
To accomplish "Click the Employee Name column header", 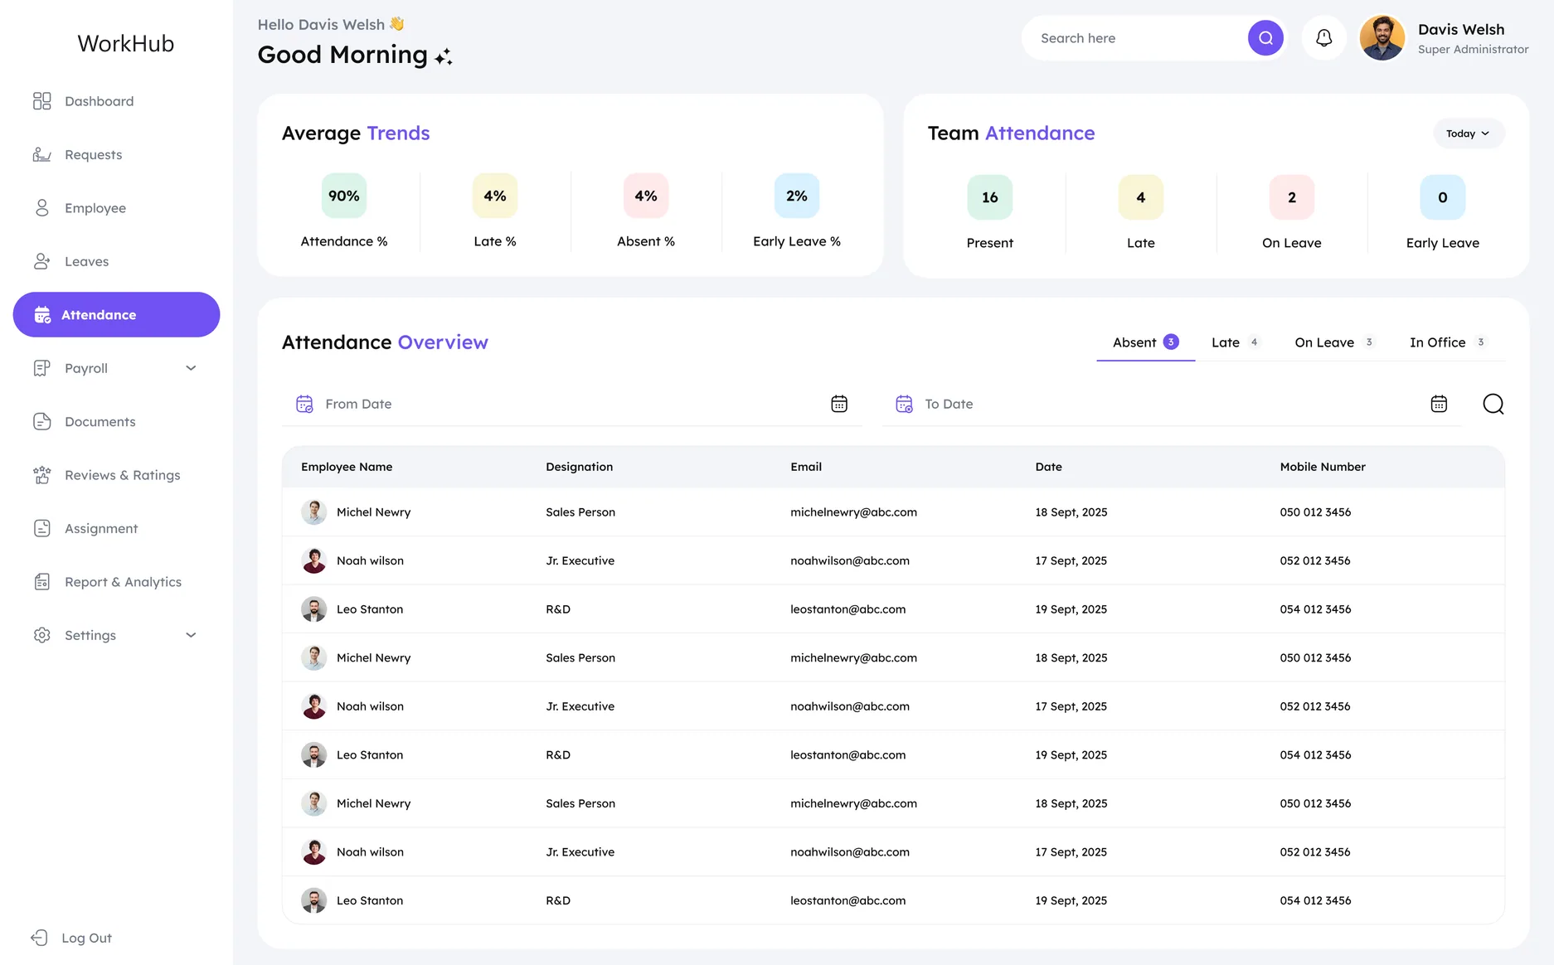I will point(347,467).
